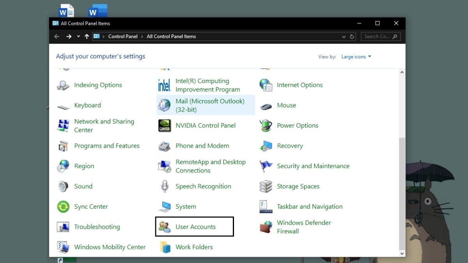
Task: Select the Region globe-and-clock icon
Action: click(x=63, y=166)
